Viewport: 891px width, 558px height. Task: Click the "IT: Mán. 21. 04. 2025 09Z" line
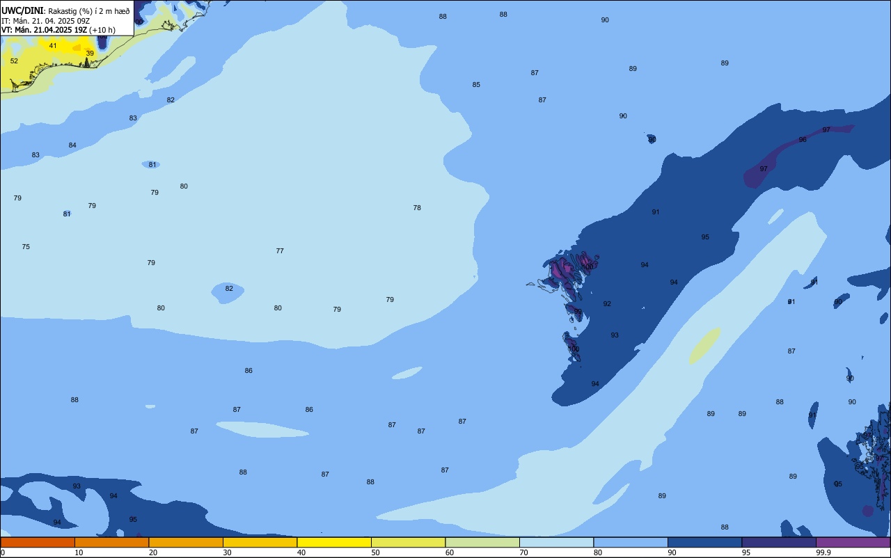[x=45, y=21]
